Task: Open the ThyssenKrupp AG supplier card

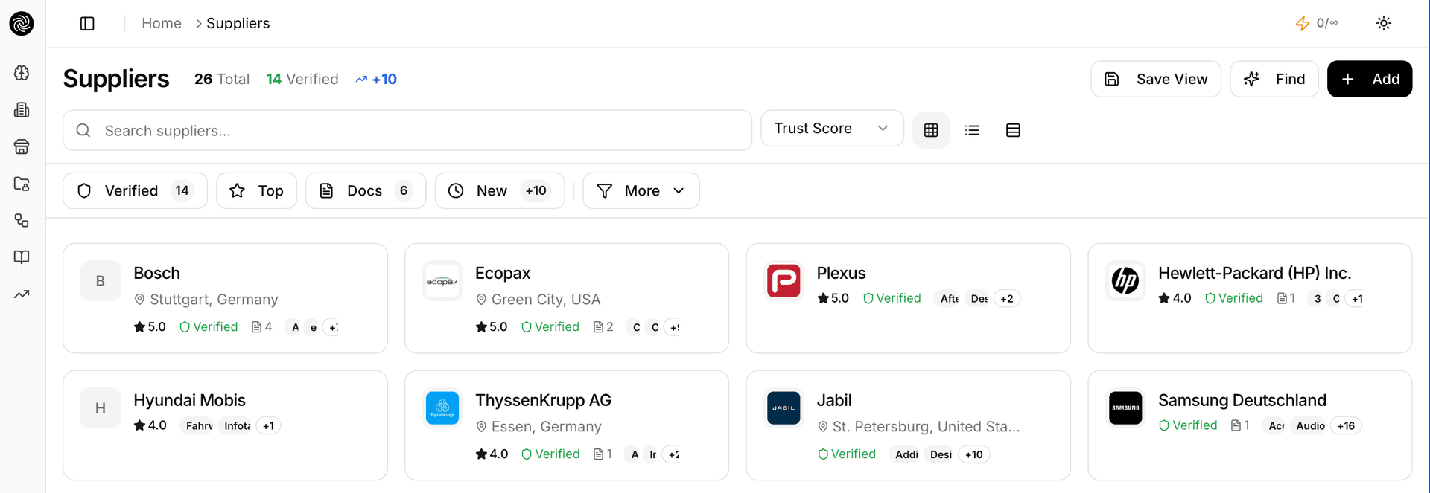Action: [567, 425]
